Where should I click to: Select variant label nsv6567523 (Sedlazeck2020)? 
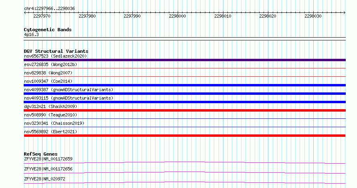55,56
